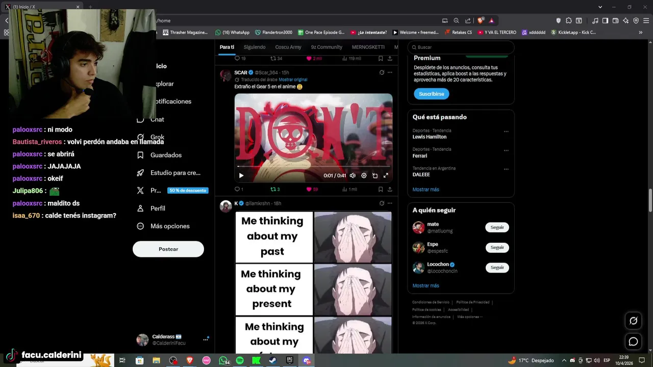Image resolution: width=653 pixels, height=367 pixels.
Task: Open the 'MERNOSKETTI' tab
Action: (x=368, y=47)
